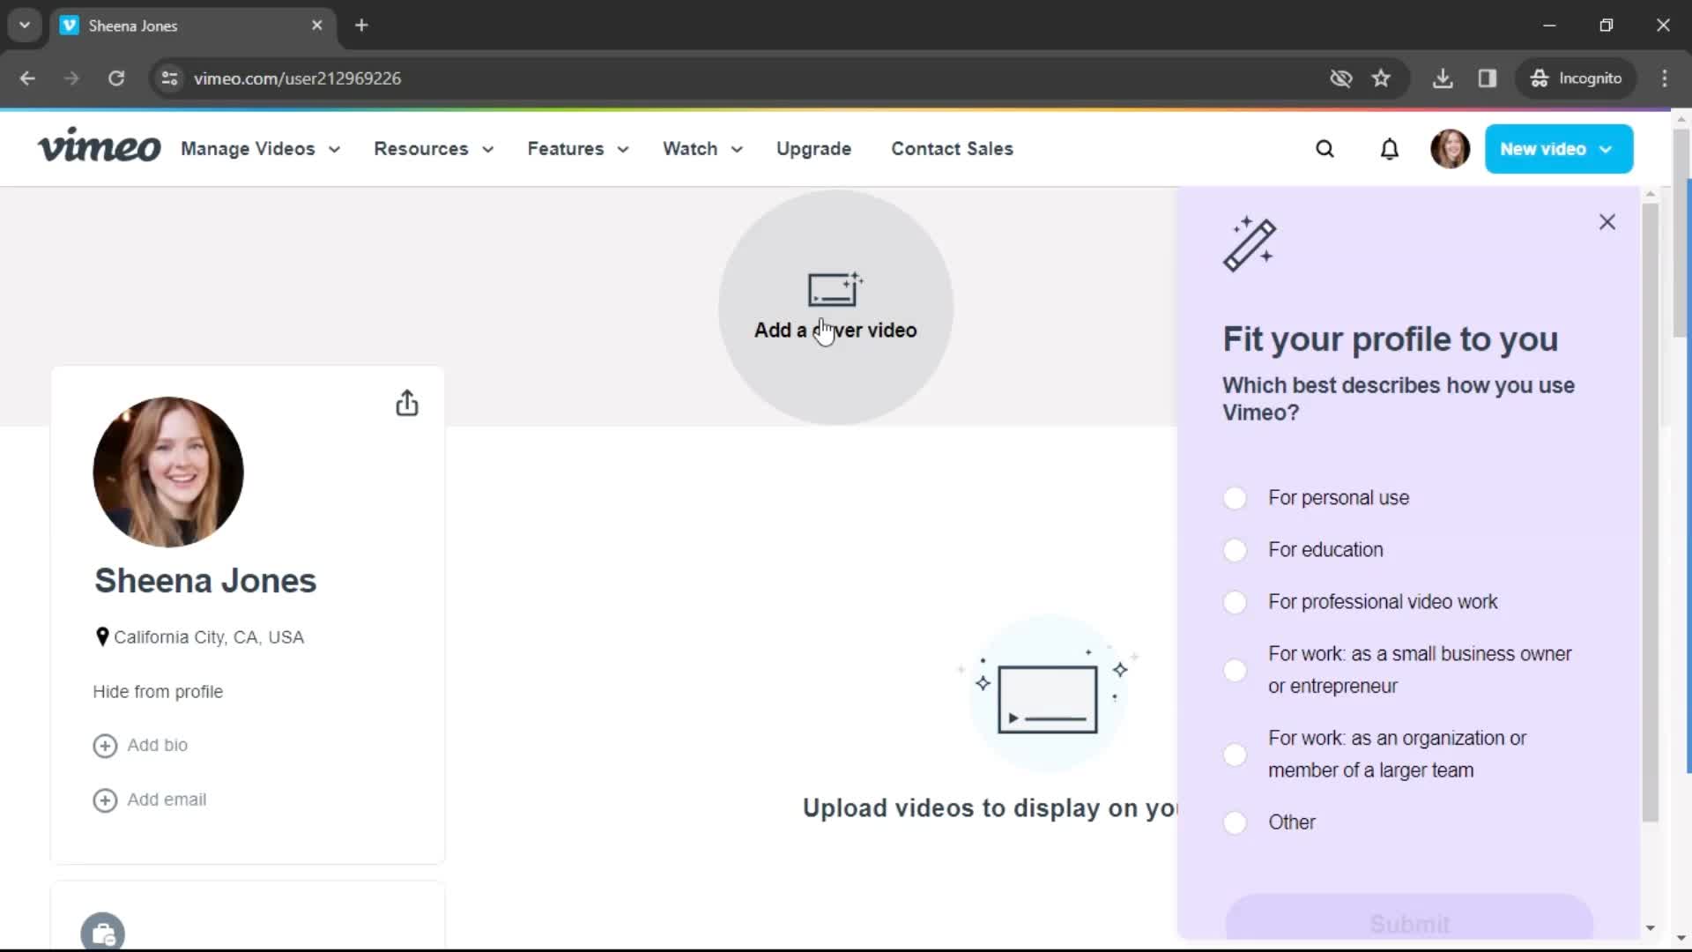The height and width of the screenshot is (952, 1692).
Task: Open the tab search dropdown
Action: 25,26
